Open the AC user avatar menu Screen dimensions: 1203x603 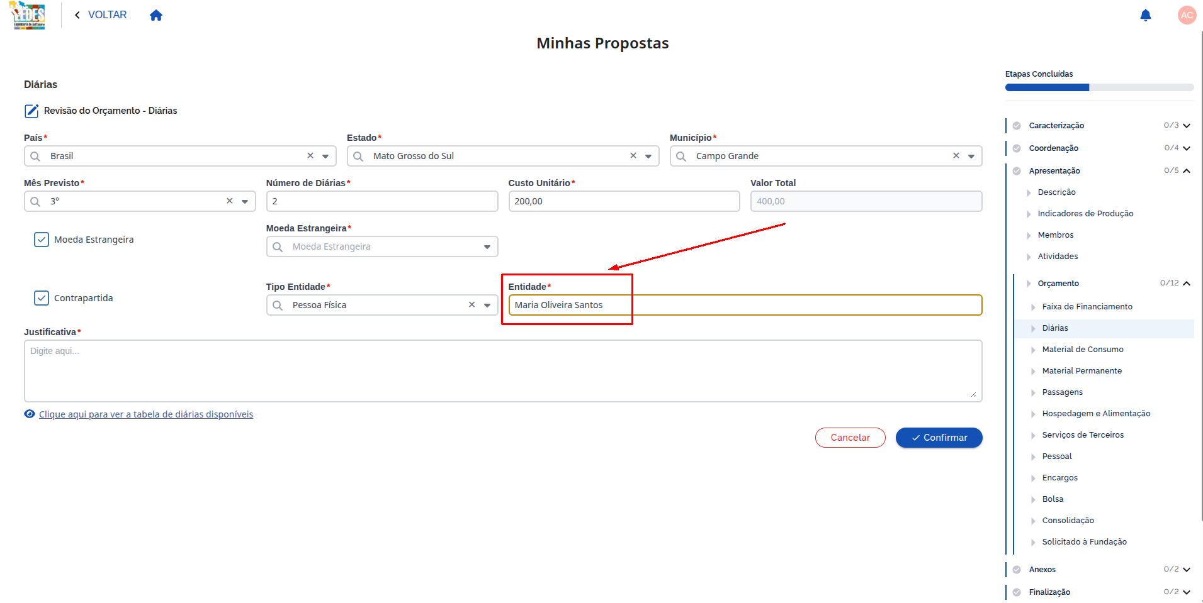[1187, 15]
